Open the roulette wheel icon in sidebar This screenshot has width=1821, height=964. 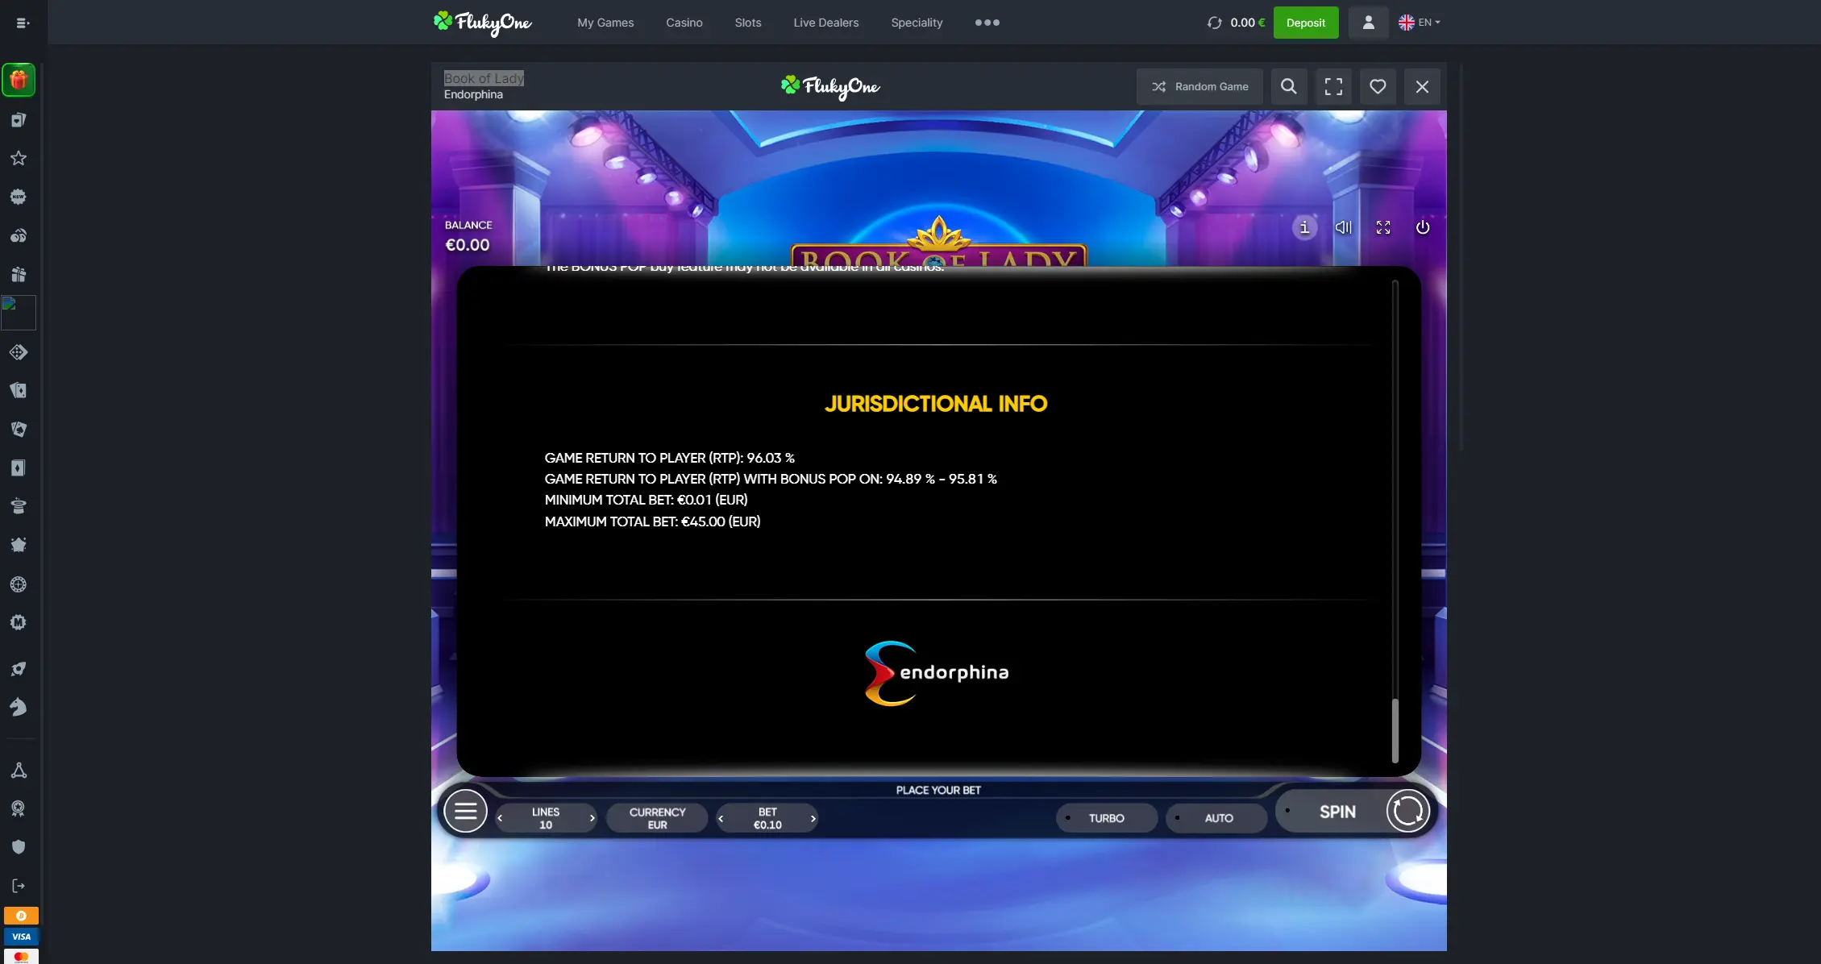click(19, 584)
